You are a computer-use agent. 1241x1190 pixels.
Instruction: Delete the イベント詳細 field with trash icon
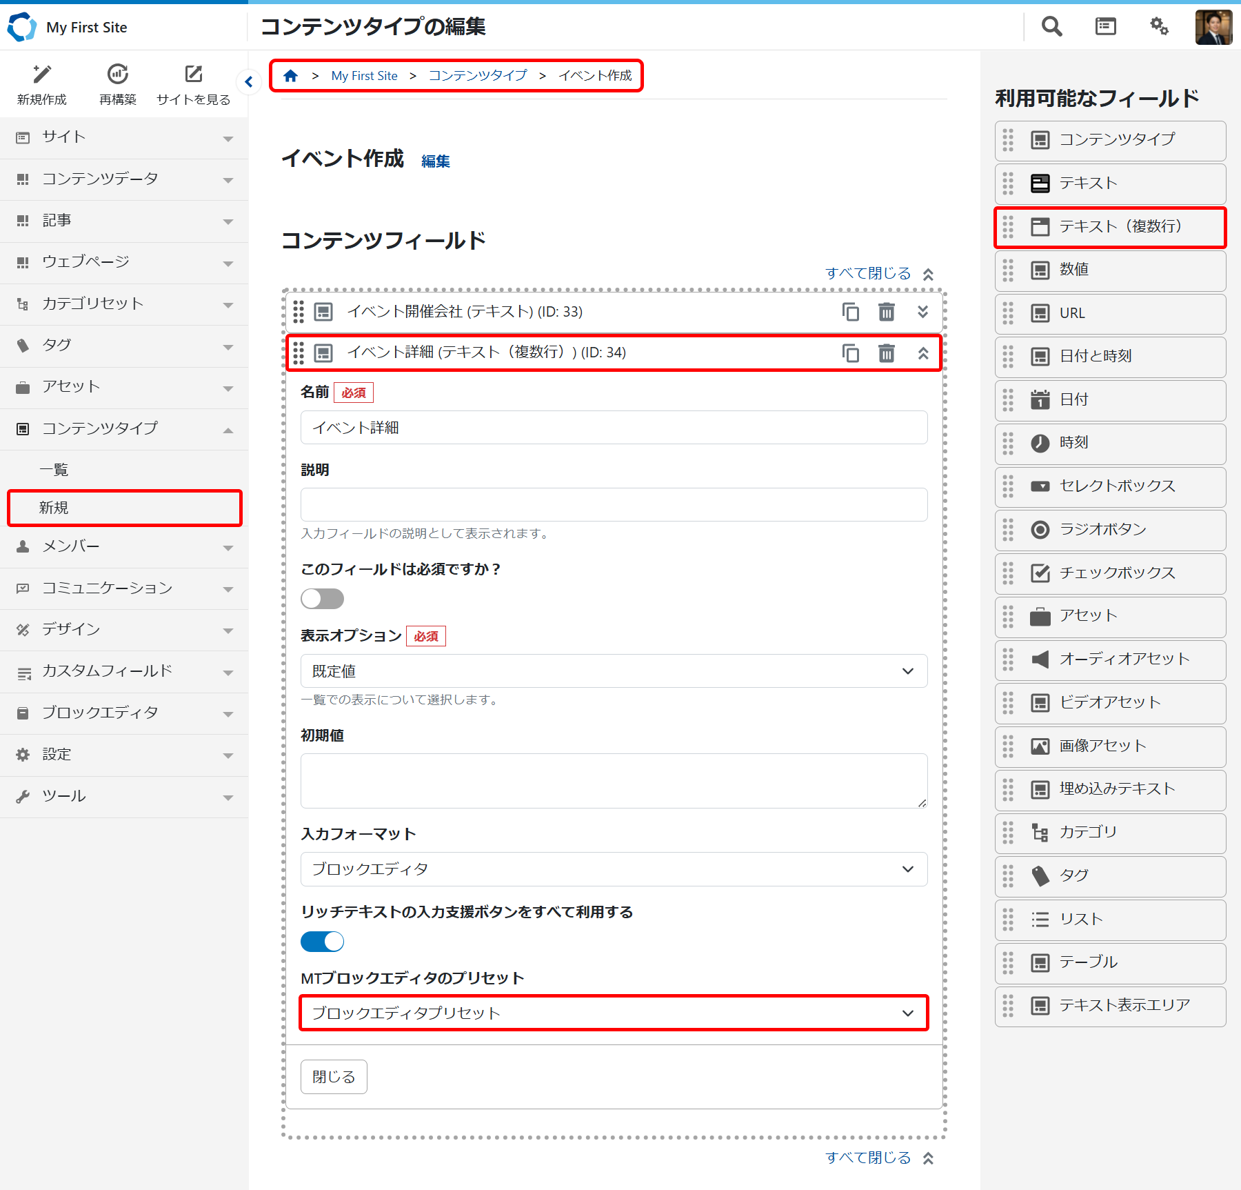coord(887,353)
